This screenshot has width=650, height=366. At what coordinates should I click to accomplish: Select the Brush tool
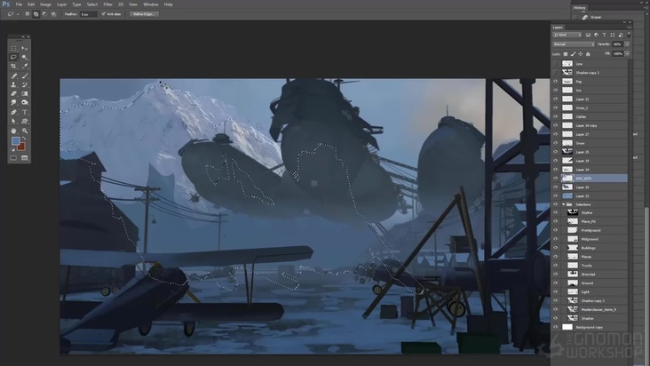pos(25,76)
